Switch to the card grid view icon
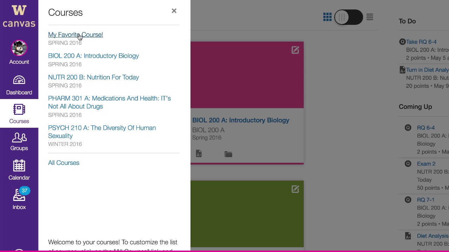This screenshot has height=252, width=449. tap(327, 17)
